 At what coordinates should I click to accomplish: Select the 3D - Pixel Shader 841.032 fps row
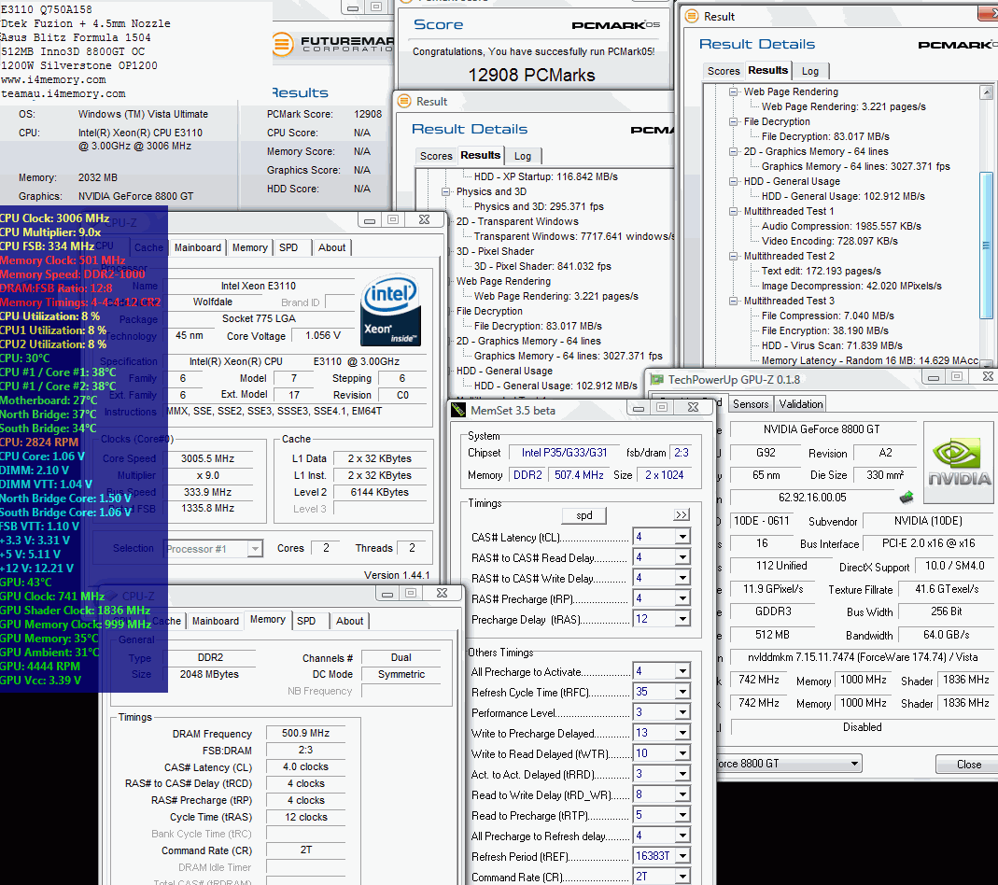tap(542, 266)
